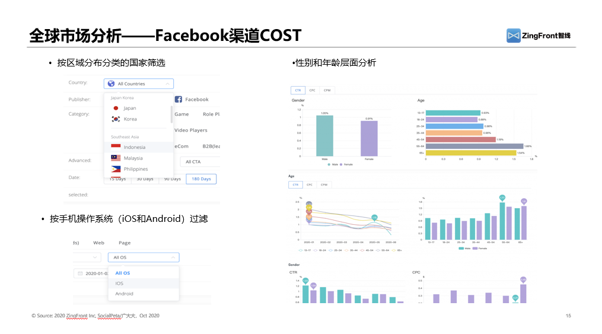Select the 180 Days date range

pyautogui.click(x=201, y=179)
